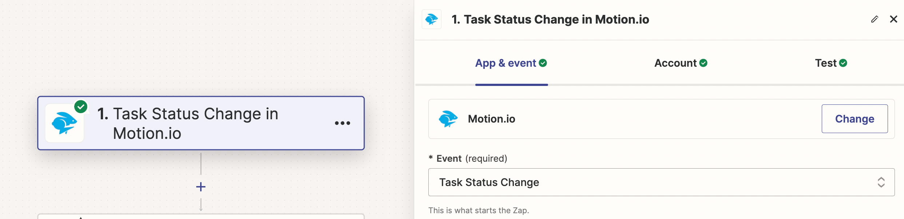Open three-dot menu on trigger step card
Screen dimensions: 904x219
coord(342,123)
